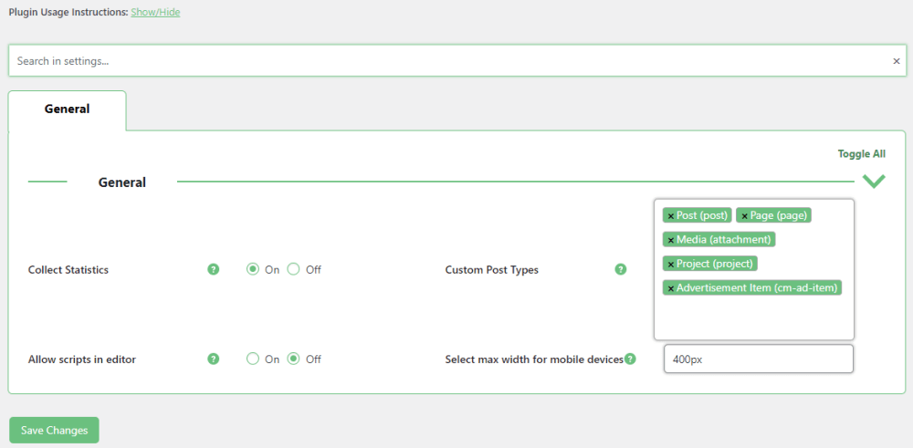913x448 pixels.
Task: Show or hide Plugin Usage Instructions
Action: pyautogui.click(x=155, y=13)
